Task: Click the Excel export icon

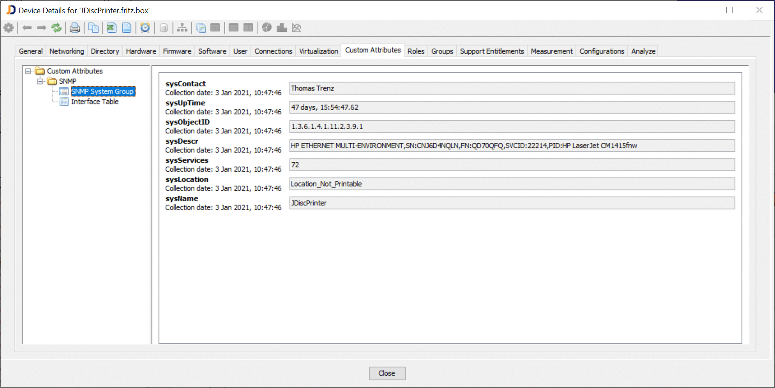Action: point(112,28)
